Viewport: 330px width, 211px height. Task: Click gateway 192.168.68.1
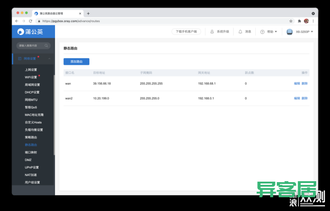[x=207, y=83]
